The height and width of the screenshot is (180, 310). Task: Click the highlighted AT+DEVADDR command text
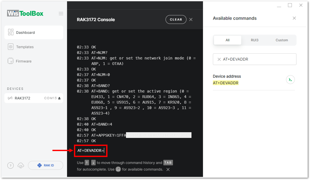(x=226, y=83)
